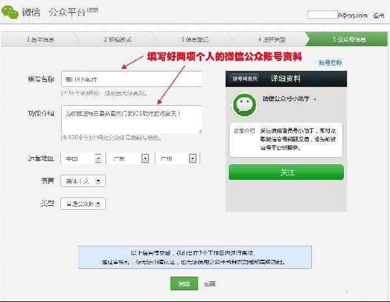Viewport: 390px width, 302px height.
Task: Open the language dropdown 简体中文
Action: [82, 181]
